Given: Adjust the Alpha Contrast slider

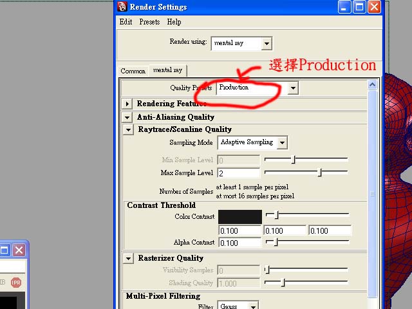Looking at the screenshot, I should [276, 242].
